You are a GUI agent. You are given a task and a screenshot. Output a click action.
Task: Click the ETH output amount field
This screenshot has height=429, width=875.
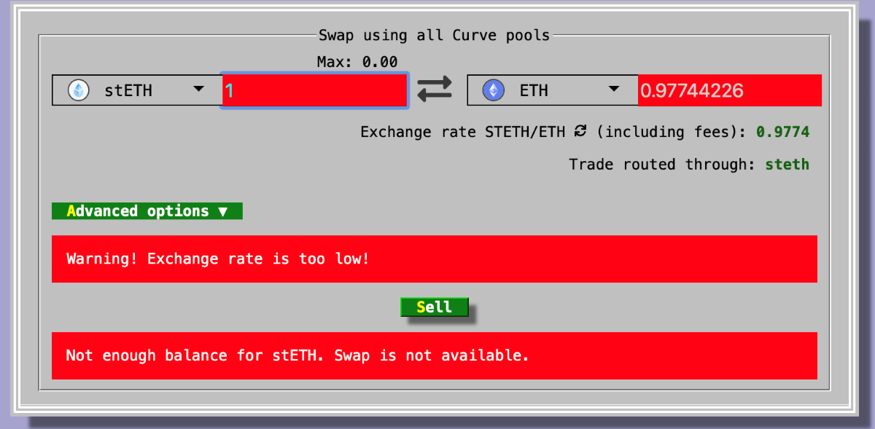pos(730,90)
